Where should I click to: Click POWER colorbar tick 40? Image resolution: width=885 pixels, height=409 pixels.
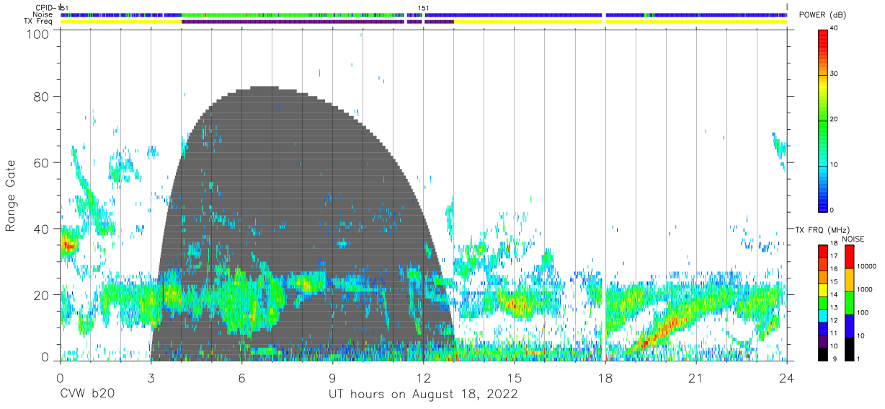coord(835,29)
